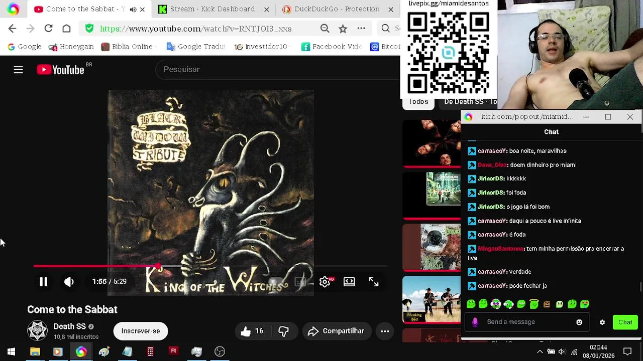Open more actions menu beside Compartilhar

pyautogui.click(x=385, y=331)
